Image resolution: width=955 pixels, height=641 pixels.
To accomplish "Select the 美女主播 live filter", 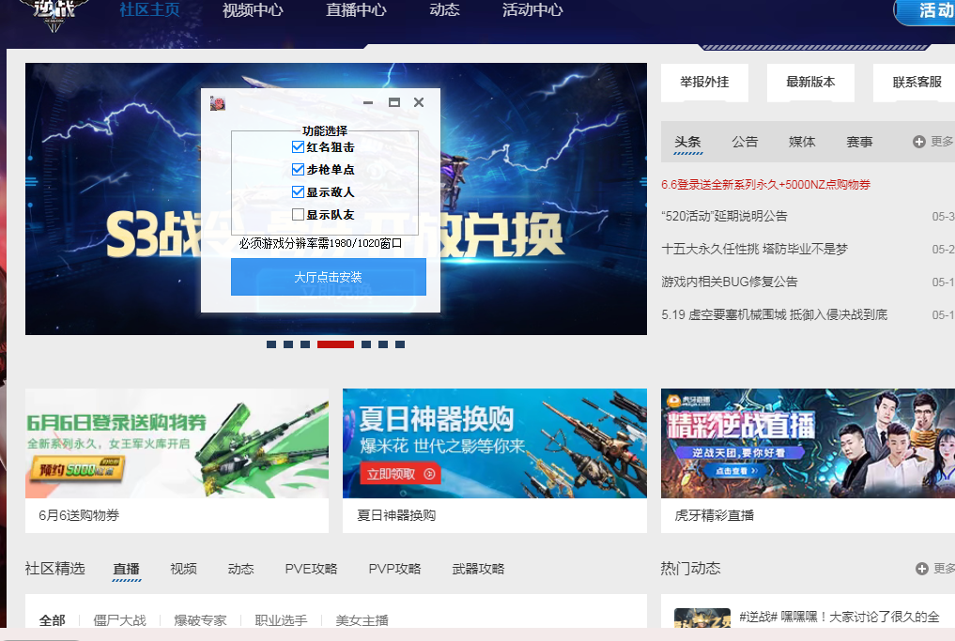I will [x=362, y=620].
